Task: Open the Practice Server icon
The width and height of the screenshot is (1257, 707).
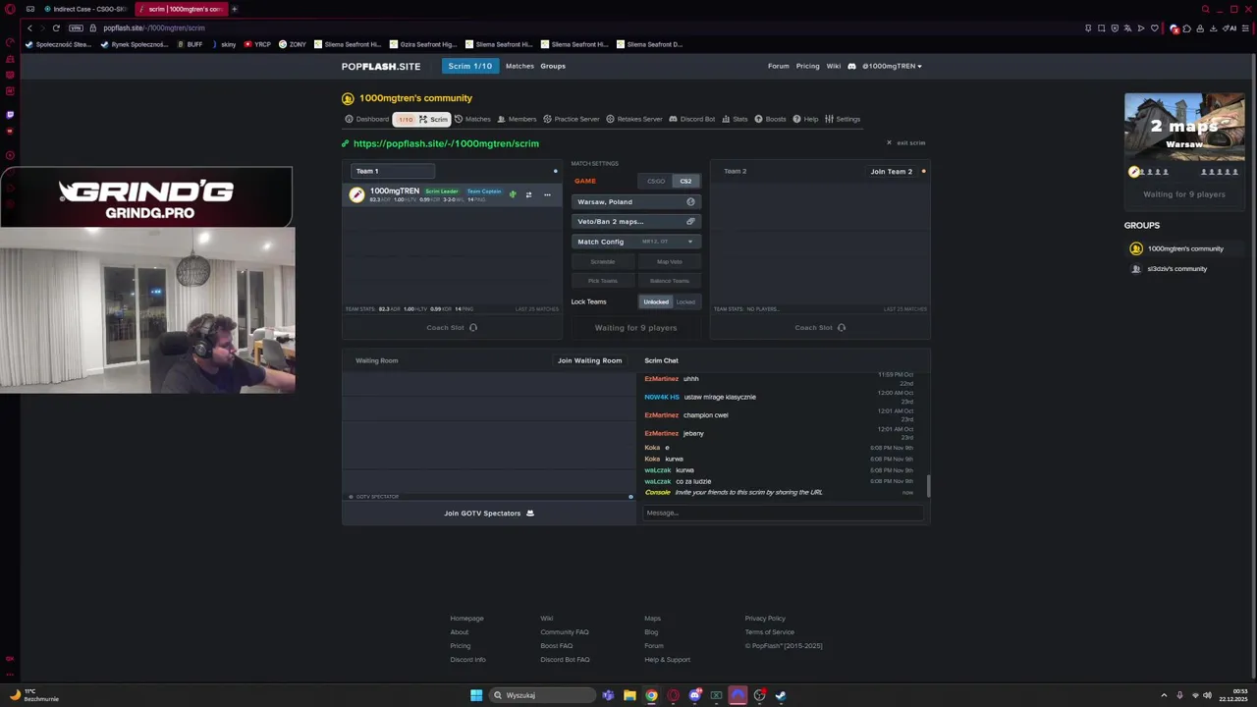Action: (x=547, y=119)
